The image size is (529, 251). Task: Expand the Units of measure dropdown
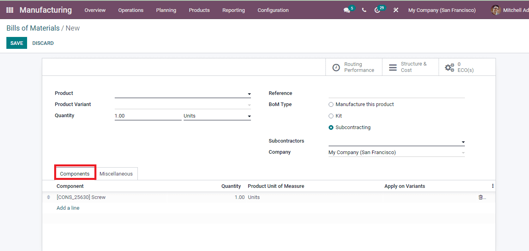click(249, 116)
